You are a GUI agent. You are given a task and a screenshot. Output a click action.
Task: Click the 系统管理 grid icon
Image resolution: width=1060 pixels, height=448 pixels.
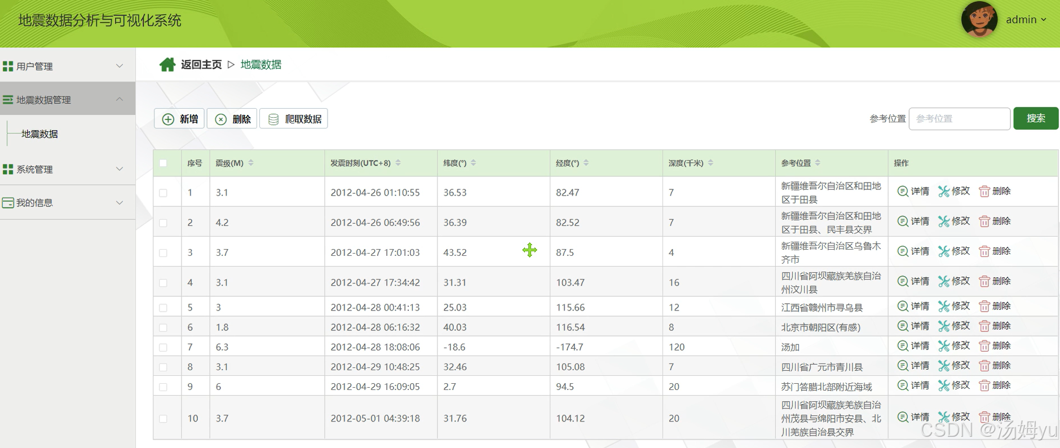point(8,170)
